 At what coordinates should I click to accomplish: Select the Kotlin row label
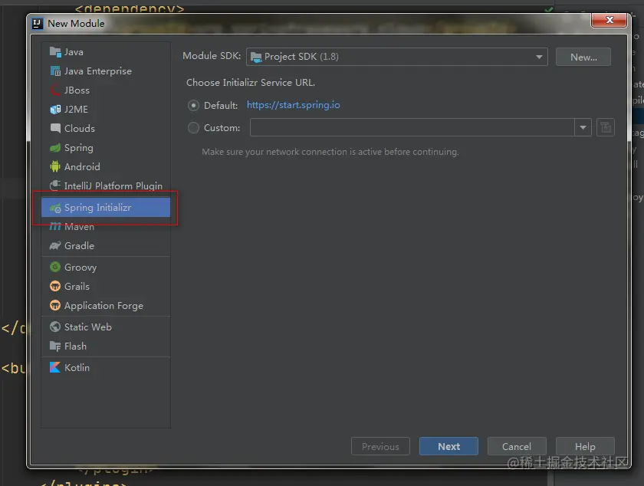coord(77,368)
